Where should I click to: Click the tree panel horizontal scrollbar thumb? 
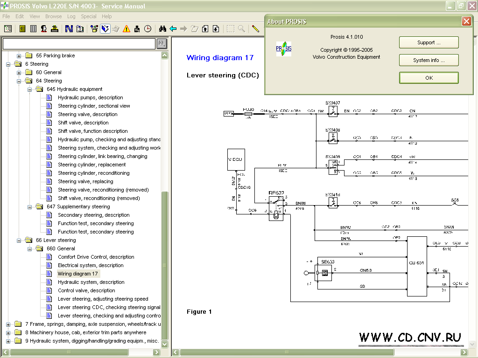point(69,352)
